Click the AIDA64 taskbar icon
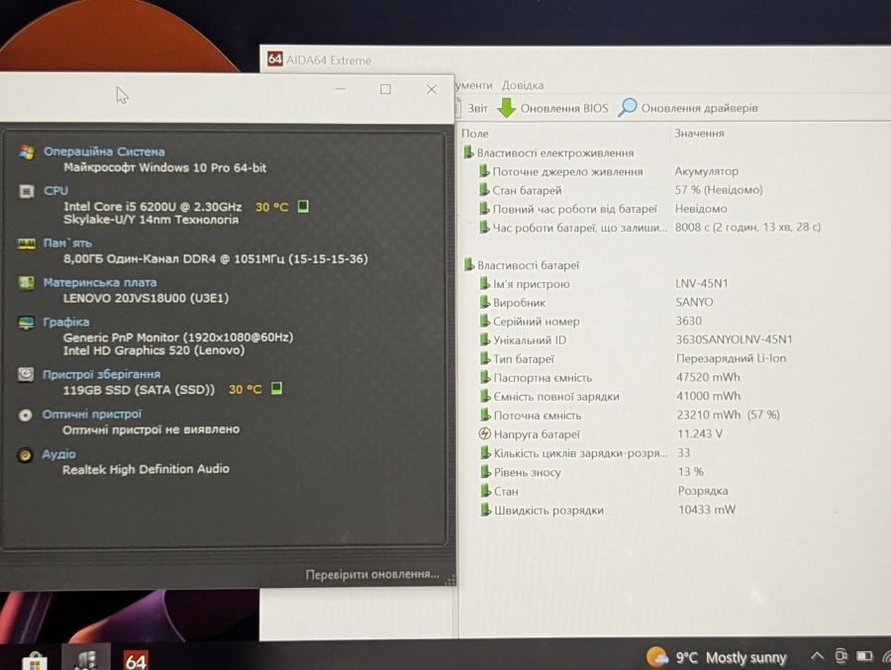 point(136,660)
